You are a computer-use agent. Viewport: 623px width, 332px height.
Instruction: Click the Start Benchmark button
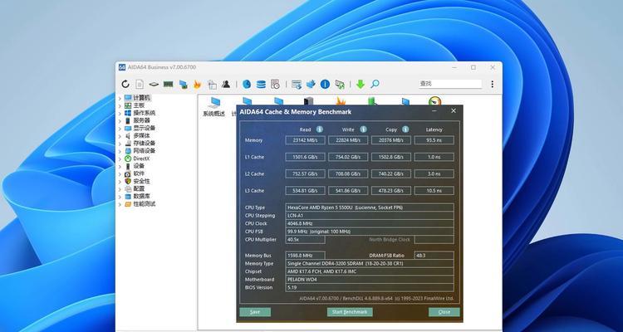pyautogui.click(x=350, y=312)
